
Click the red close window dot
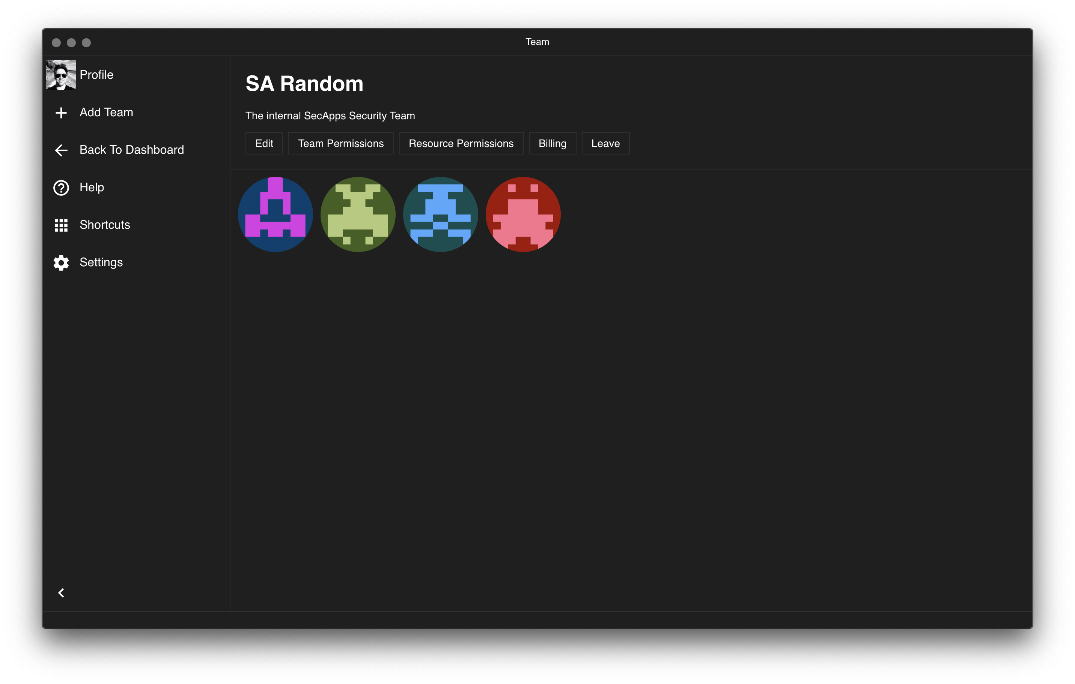(56, 43)
